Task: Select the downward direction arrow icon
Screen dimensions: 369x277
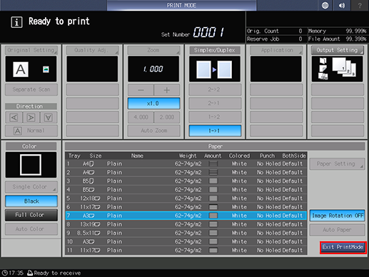Action: [x=49, y=117]
